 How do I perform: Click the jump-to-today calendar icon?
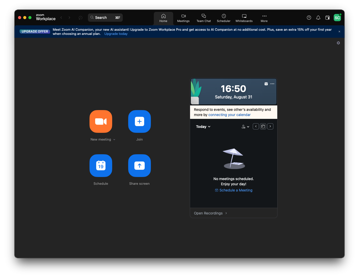coord(263,126)
